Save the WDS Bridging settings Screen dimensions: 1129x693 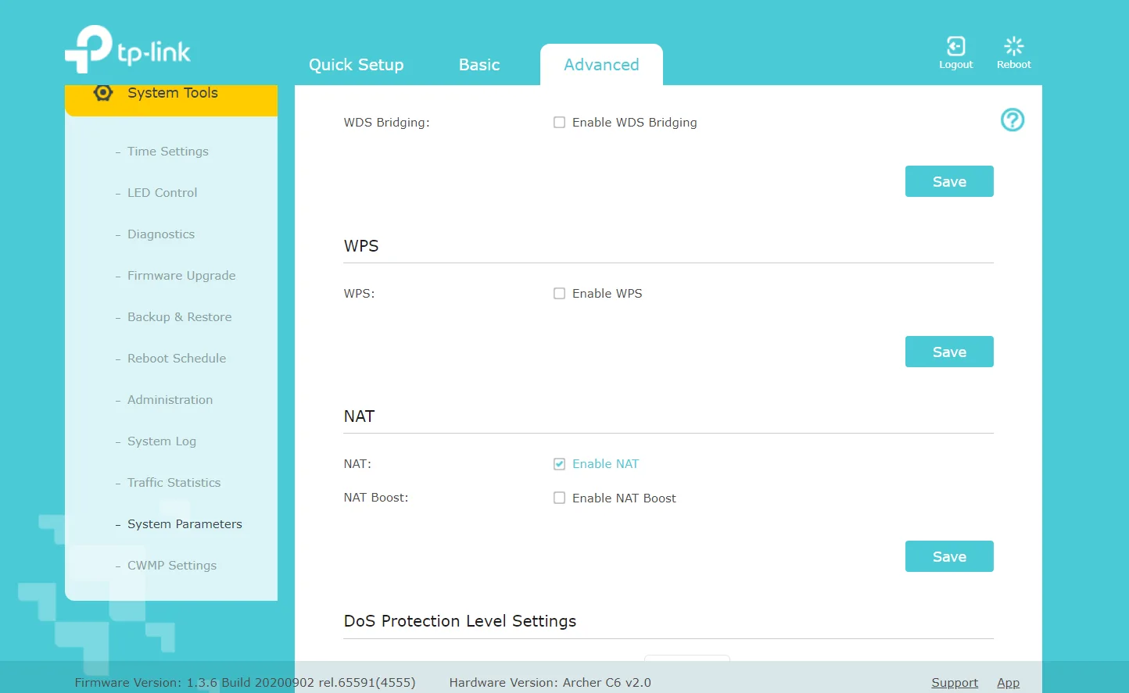948,181
